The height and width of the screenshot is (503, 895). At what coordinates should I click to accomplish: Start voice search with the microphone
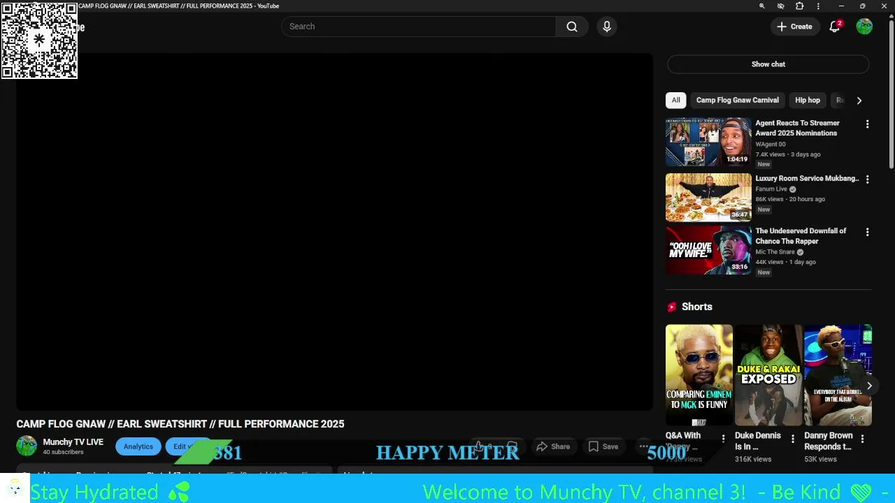[607, 27]
